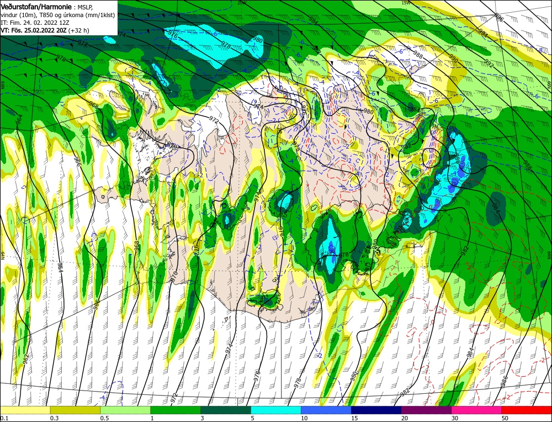Click the '992' isobar label
Viewport: 552px width, 422px height.
(490, 63)
